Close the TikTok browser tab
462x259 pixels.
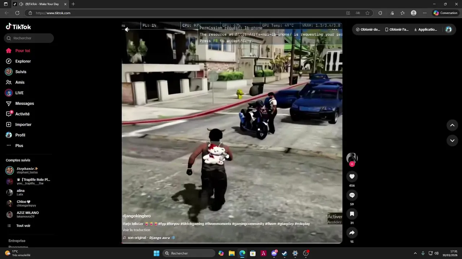point(65,4)
